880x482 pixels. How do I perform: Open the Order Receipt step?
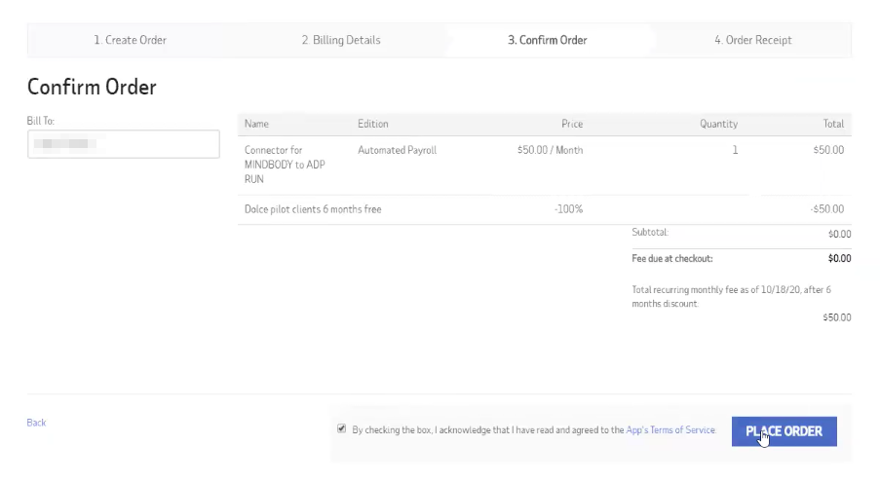752,40
